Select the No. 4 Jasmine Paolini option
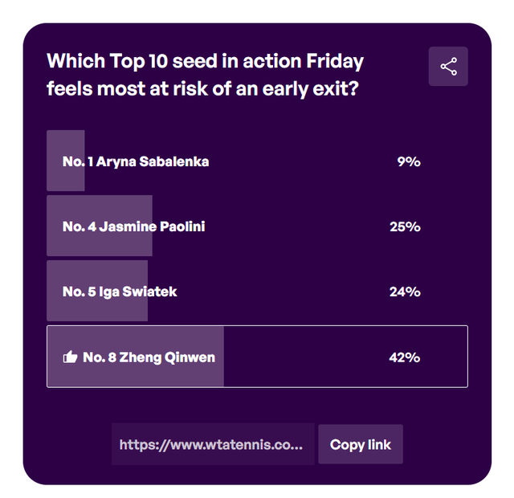 coord(133,227)
